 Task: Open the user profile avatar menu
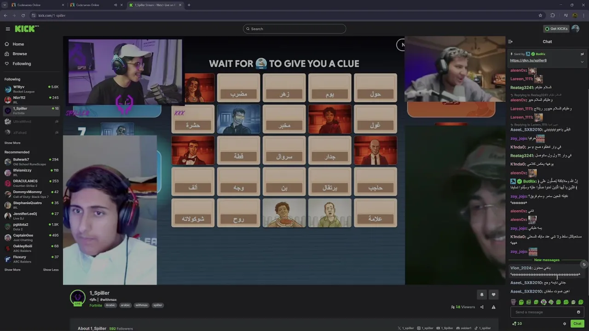click(575, 29)
